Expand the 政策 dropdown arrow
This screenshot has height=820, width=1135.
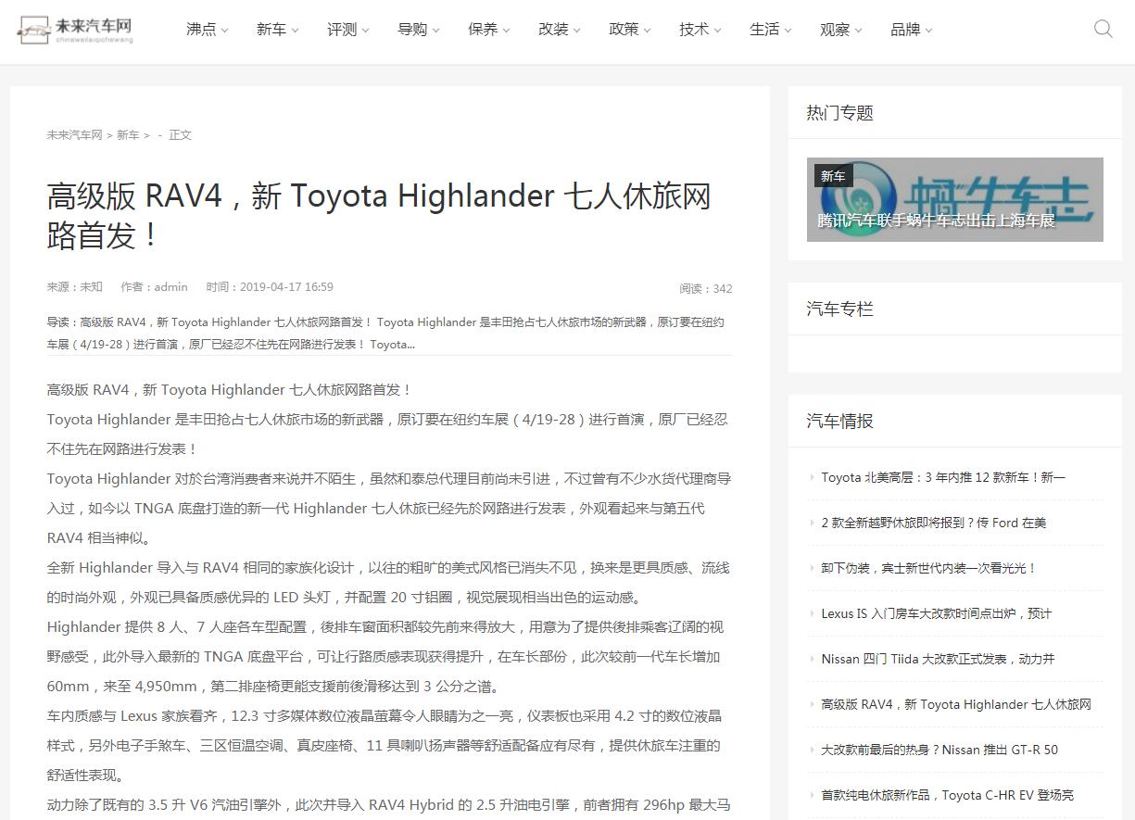click(647, 31)
